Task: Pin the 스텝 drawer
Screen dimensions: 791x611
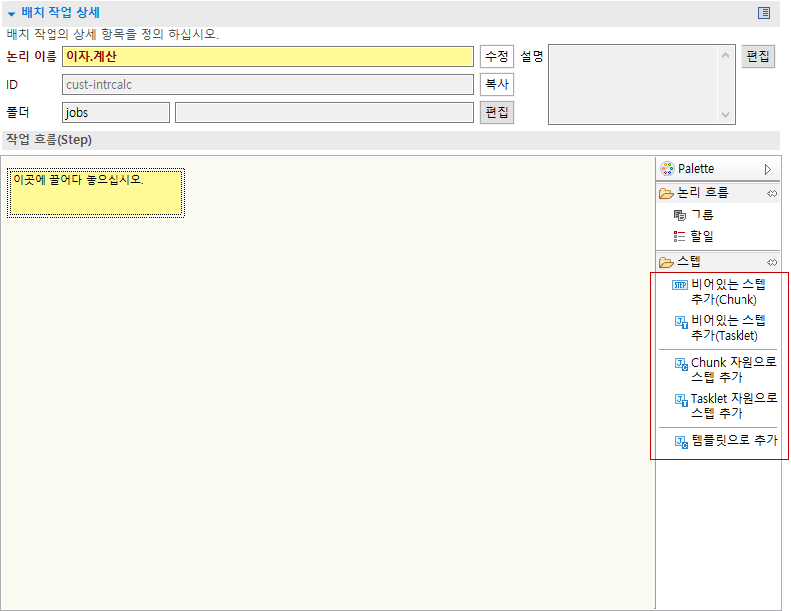Action: [772, 262]
